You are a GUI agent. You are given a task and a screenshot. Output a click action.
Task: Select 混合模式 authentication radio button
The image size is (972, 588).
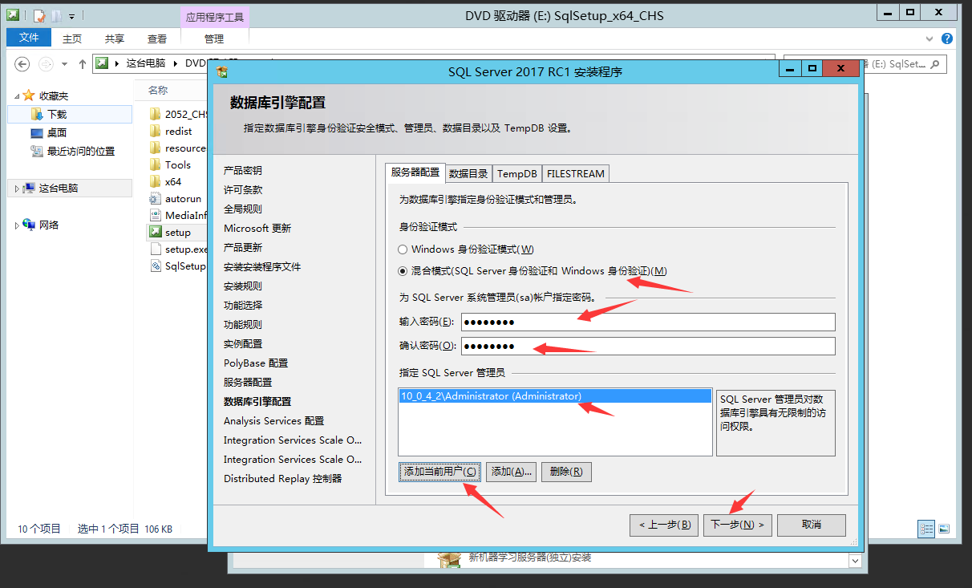[x=403, y=271]
